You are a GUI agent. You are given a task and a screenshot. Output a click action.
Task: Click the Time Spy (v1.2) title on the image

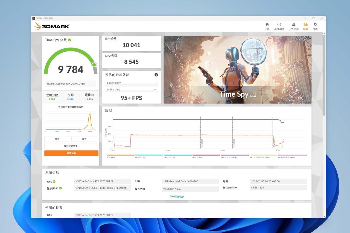point(237,95)
